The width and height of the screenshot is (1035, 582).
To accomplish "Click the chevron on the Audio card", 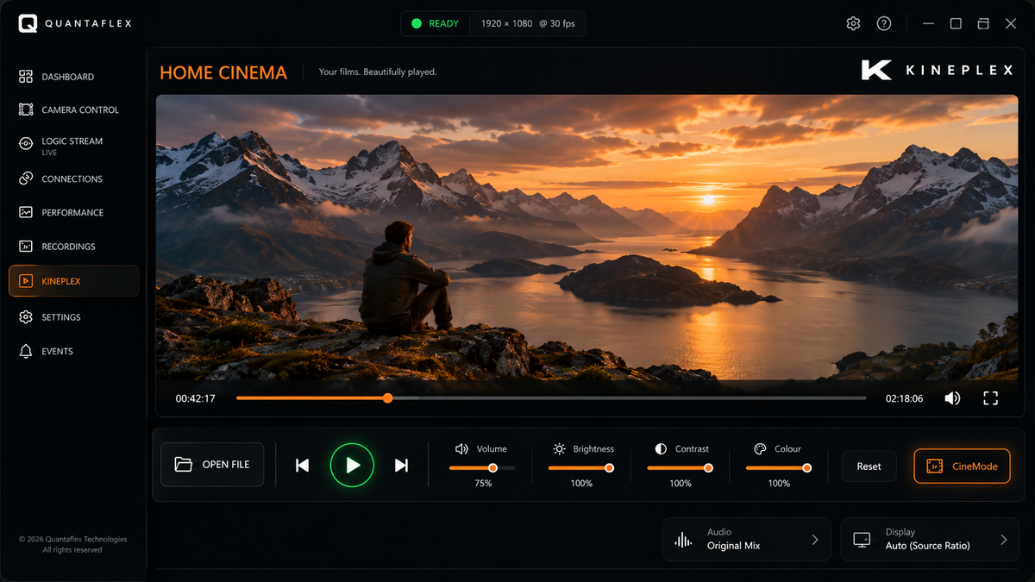I will (815, 540).
